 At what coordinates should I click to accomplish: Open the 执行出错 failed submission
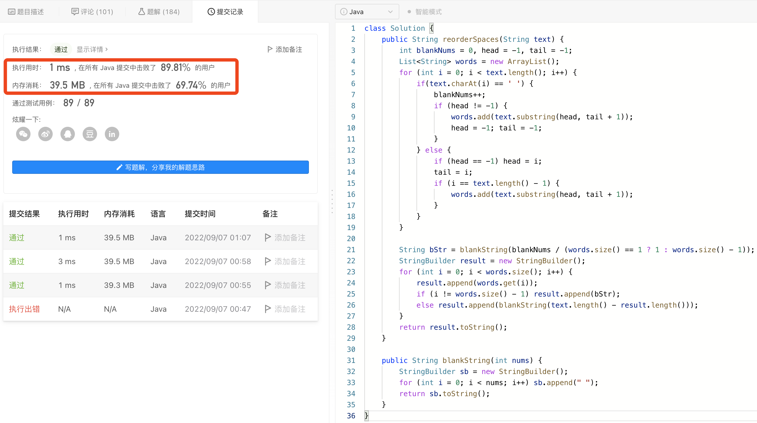coord(24,309)
